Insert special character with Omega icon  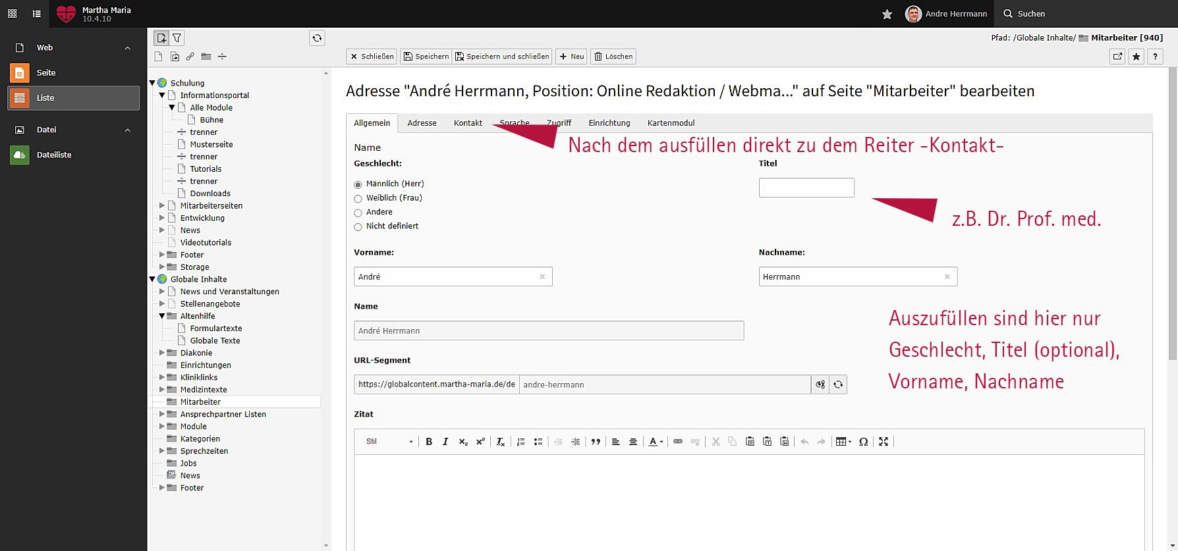point(863,442)
